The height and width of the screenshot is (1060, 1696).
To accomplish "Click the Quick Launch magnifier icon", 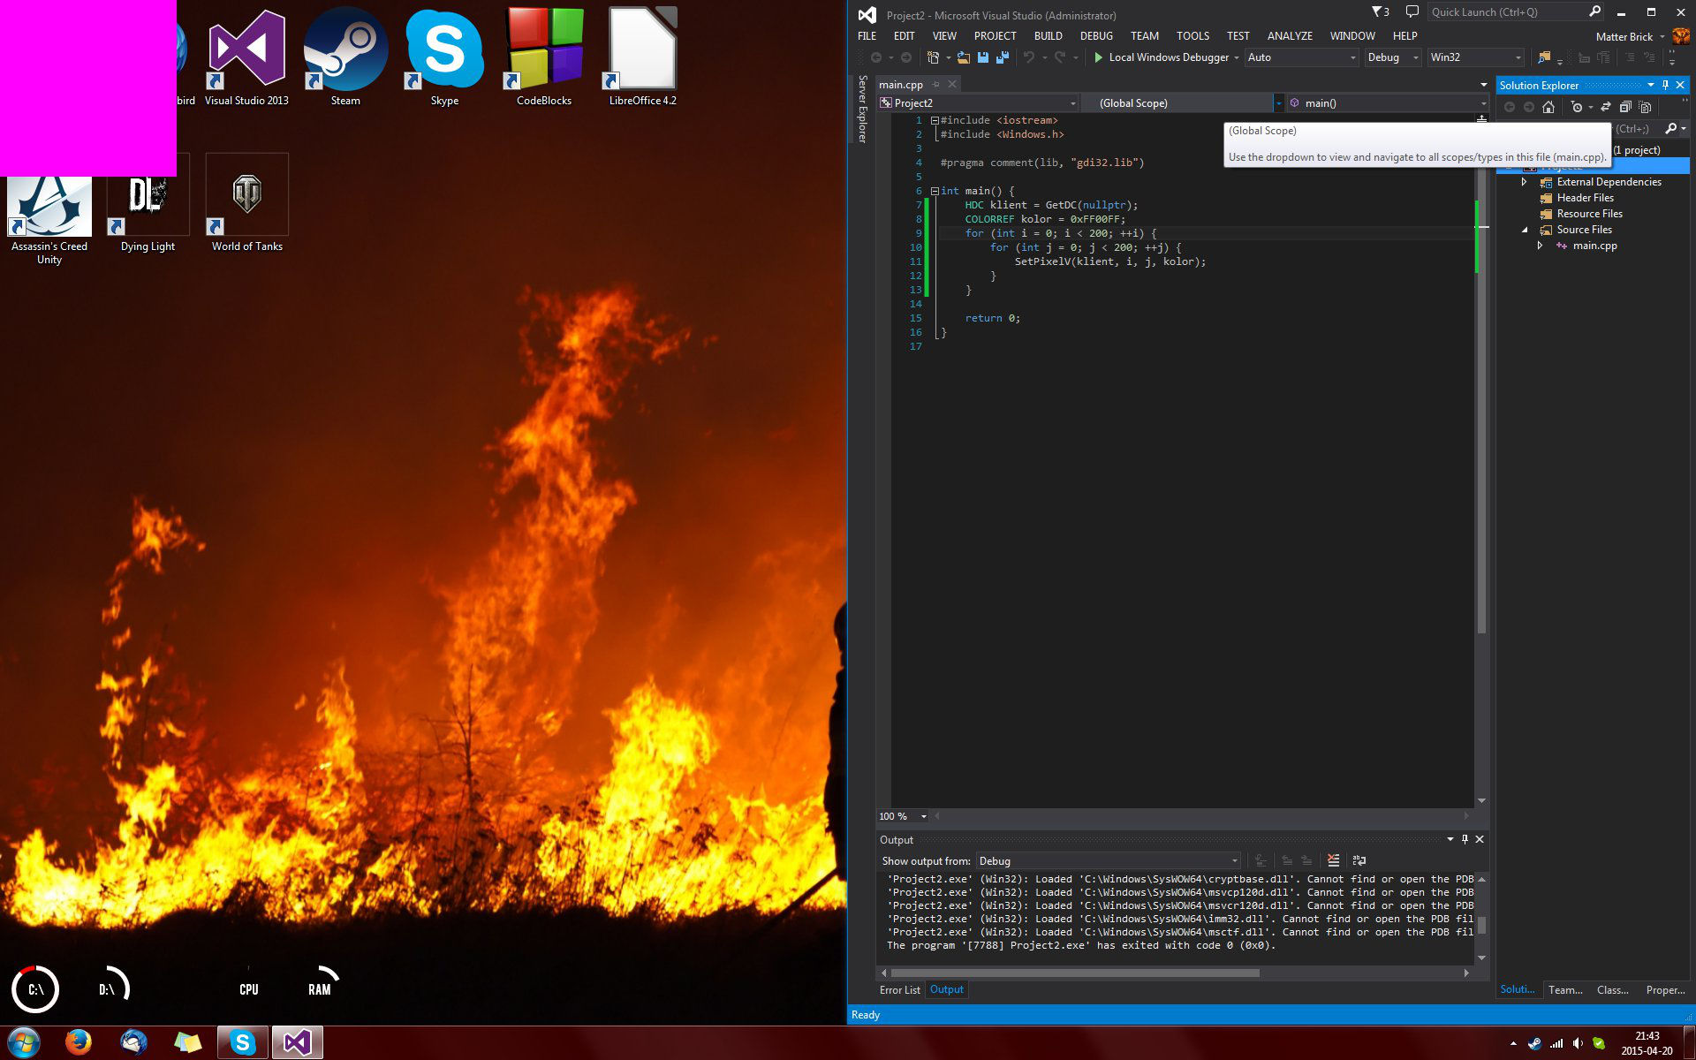I will [1594, 11].
